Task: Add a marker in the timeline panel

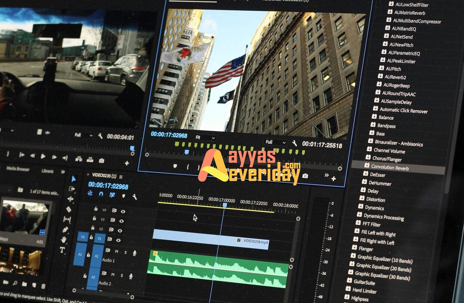Action: (x=123, y=196)
